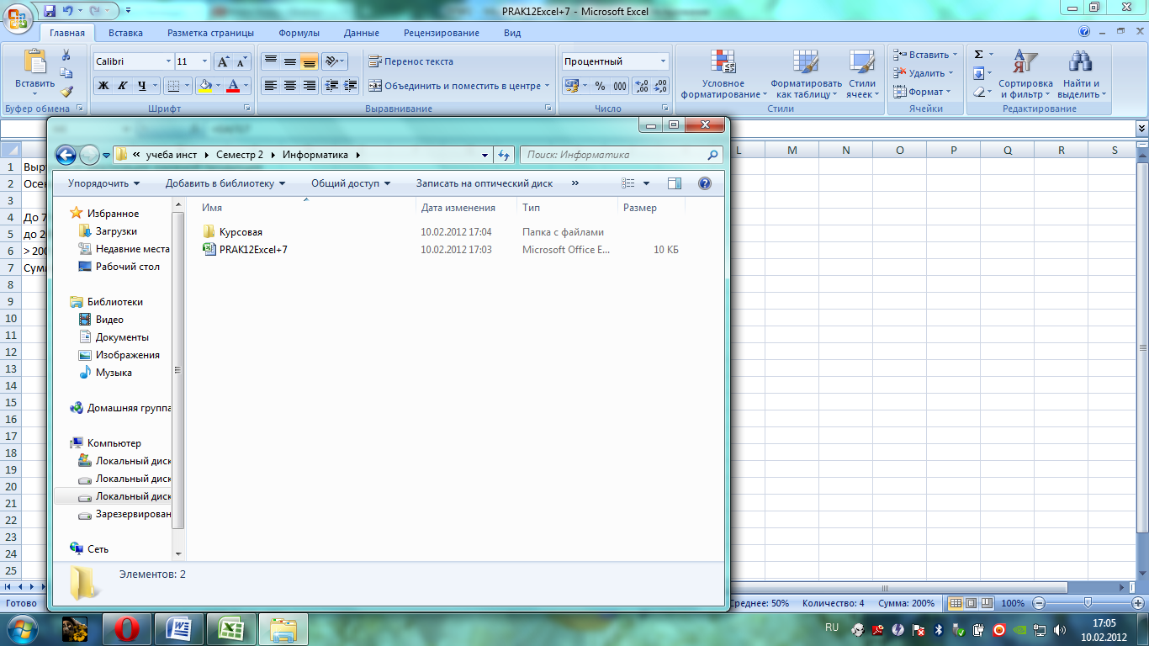Image resolution: width=1149 pixels, height=646 pixels.
Task: Click the Save icon in quick access toolbar
Action: [49, 11]
